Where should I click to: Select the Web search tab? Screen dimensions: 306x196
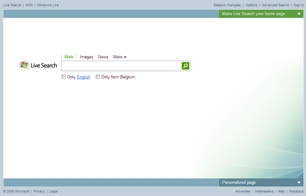(x=69, y=57)
